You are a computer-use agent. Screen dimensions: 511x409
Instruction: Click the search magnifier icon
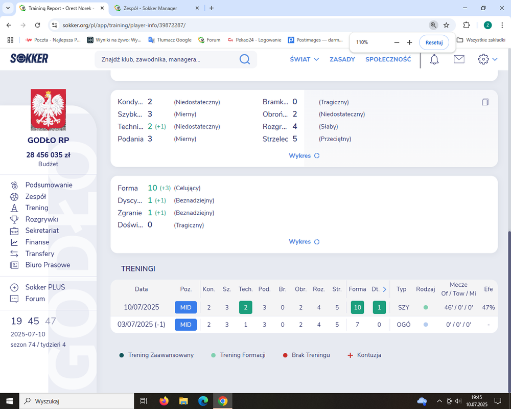[x=244, y=59]
